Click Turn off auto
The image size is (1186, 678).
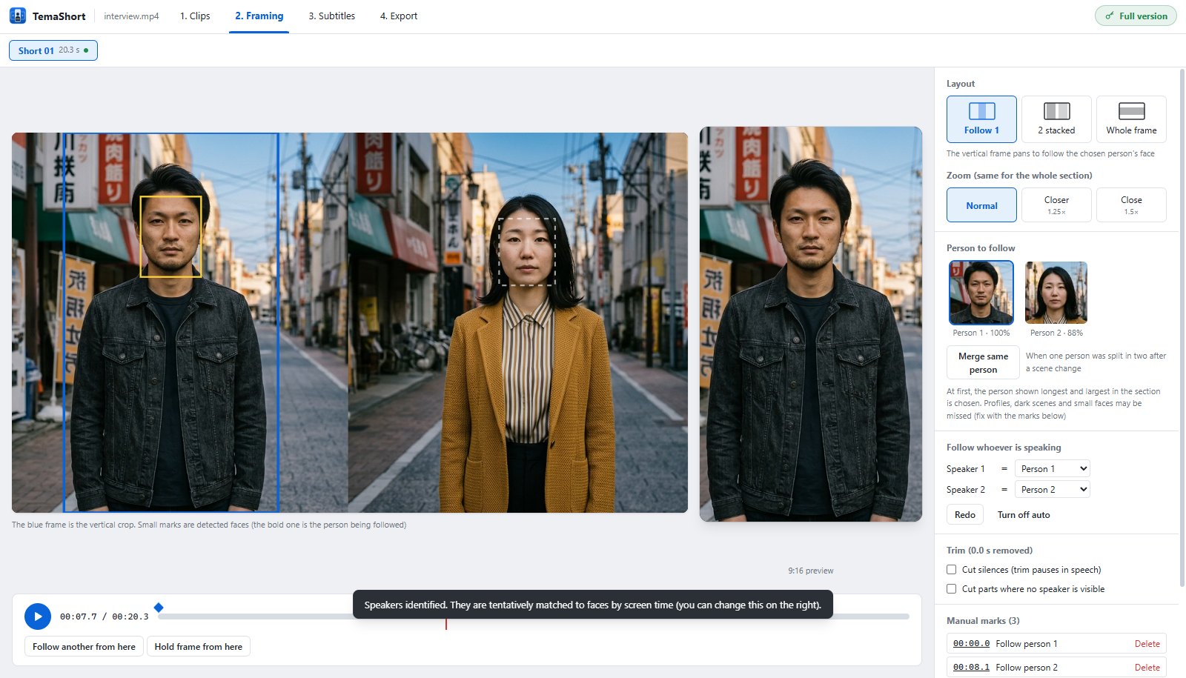1024,515
